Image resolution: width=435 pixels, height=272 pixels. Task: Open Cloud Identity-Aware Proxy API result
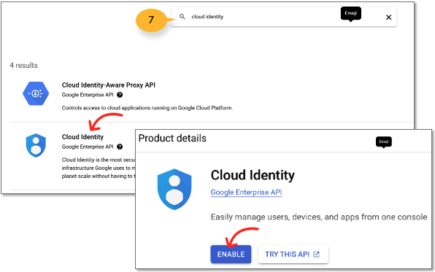109,85
